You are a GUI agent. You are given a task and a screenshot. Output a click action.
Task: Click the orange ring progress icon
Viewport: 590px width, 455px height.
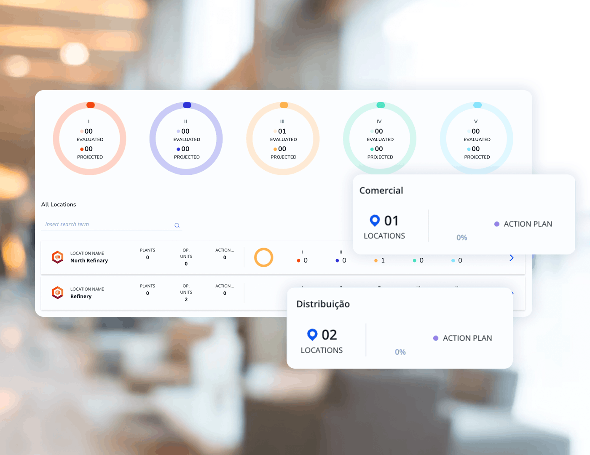click(264, 257)
